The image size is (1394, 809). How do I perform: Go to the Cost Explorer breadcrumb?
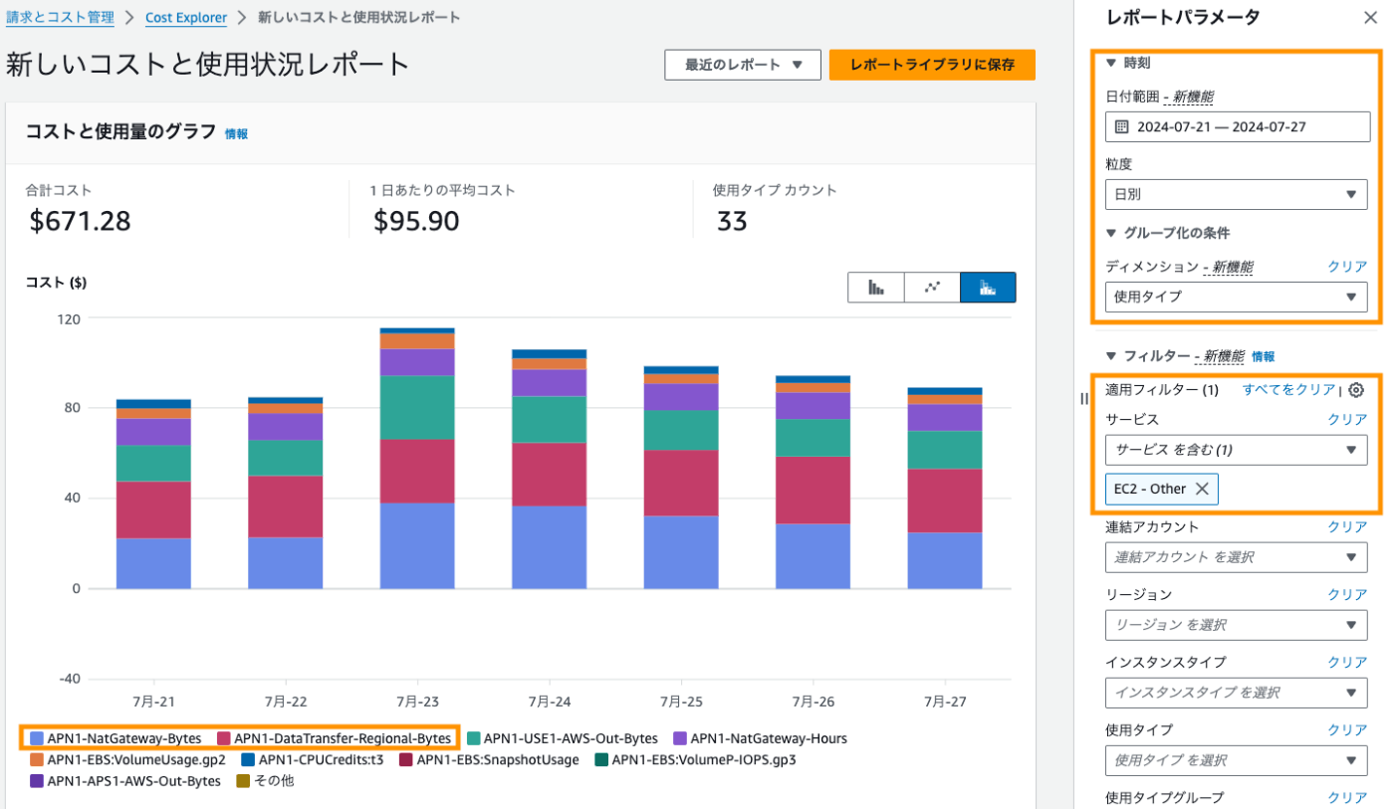coord(186,18)
